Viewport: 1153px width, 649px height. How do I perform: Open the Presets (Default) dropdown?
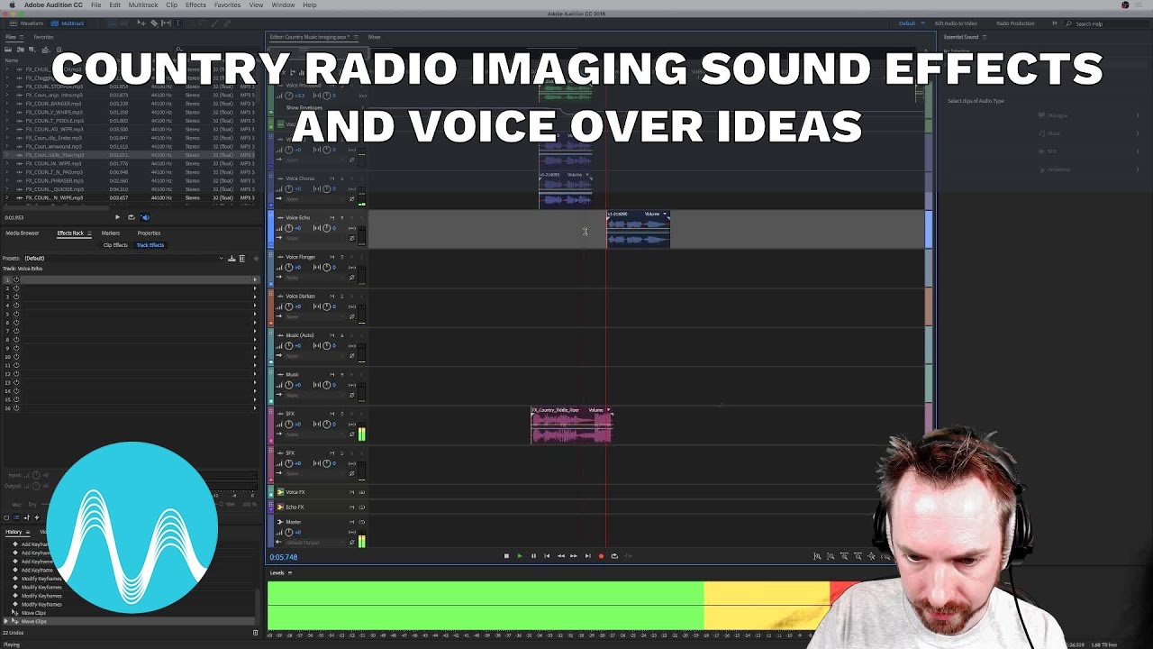[x=123, y=259]
